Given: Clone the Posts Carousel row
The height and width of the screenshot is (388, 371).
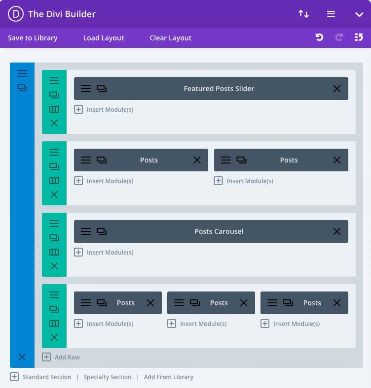Looking at the screenshot, I should tap(54, 238).
